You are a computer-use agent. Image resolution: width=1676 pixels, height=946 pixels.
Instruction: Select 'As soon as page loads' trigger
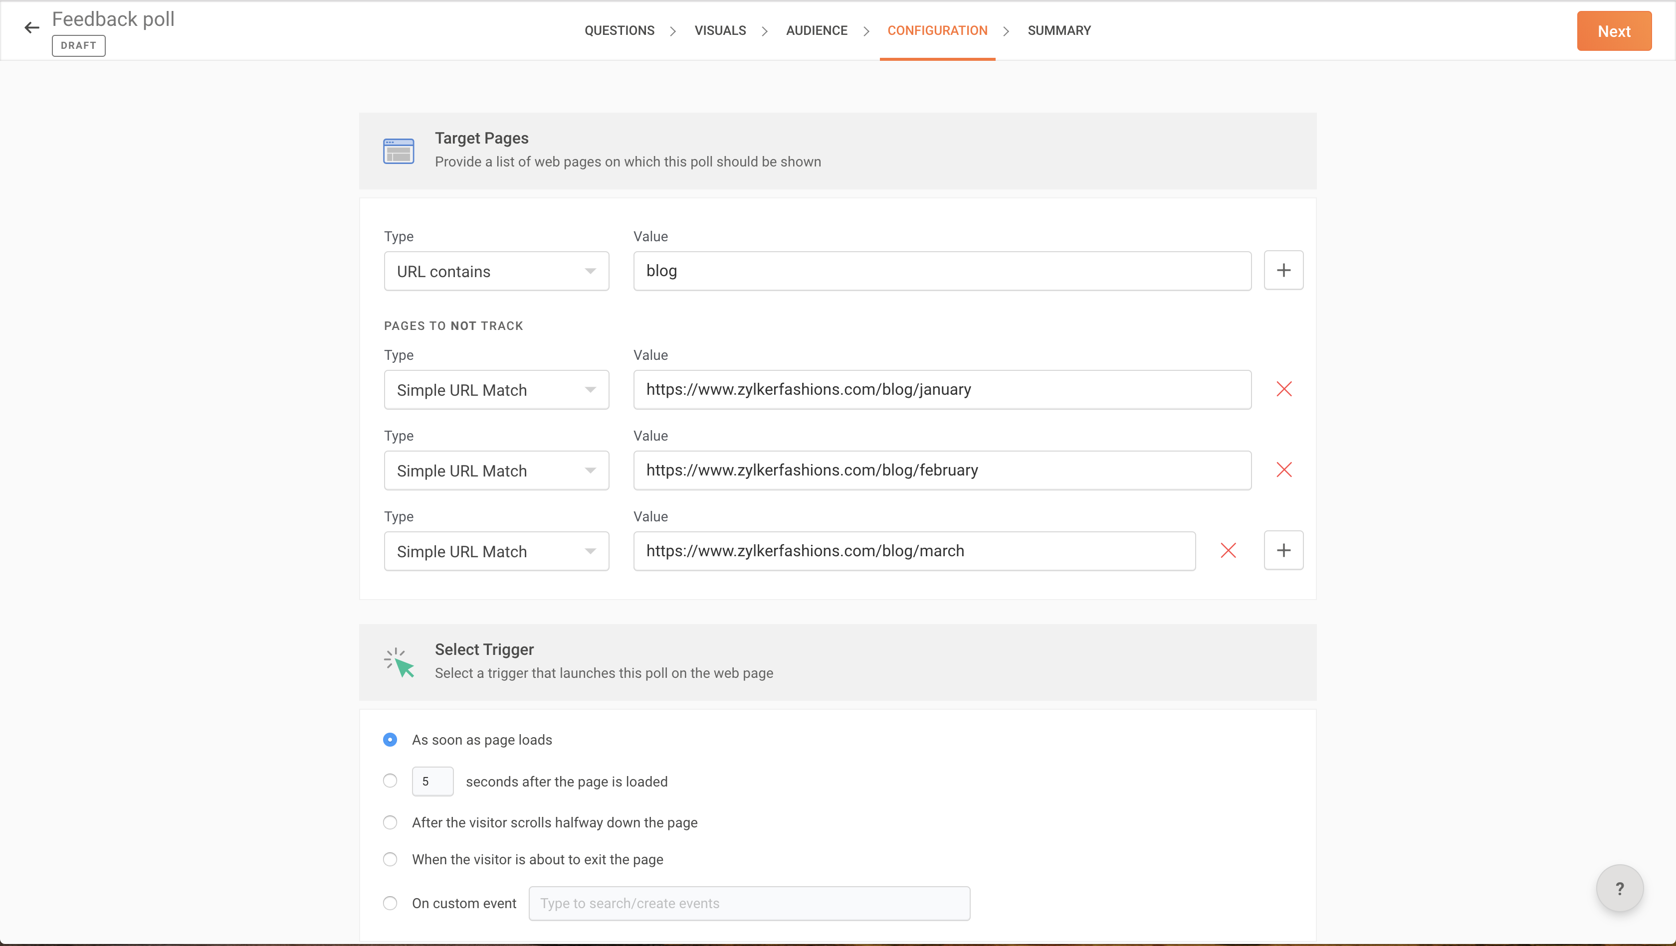tap(390, 740)
